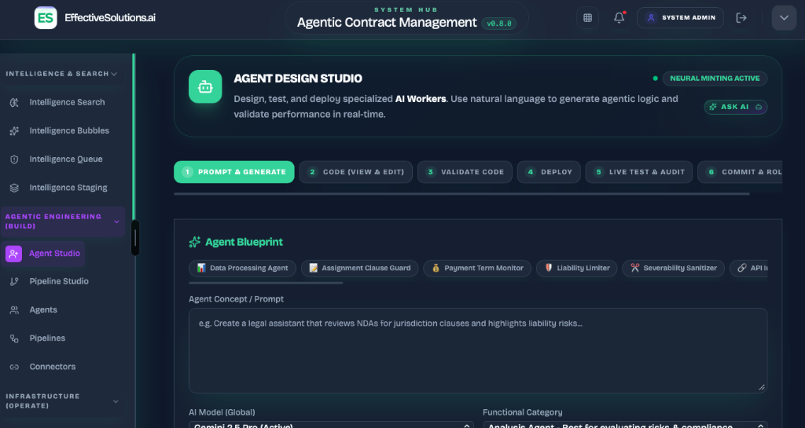This screenshot has width=805, height=428.
Task: Click the Intelligence Staging layers icon
Action: coord(14,188)
